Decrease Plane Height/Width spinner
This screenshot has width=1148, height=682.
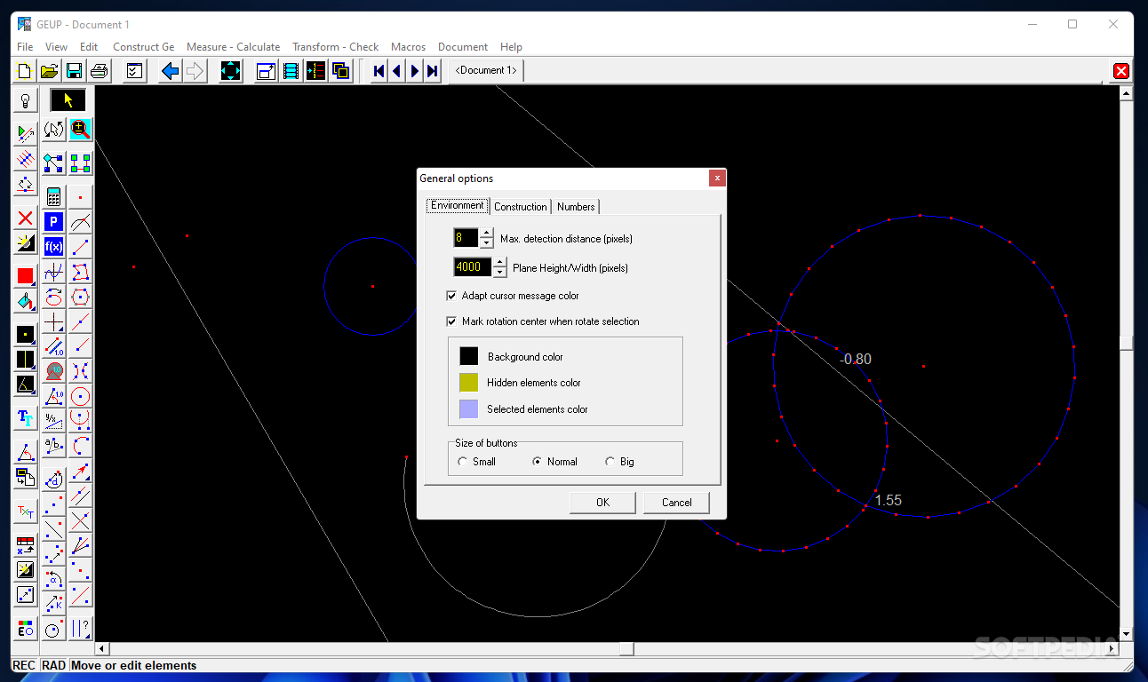499,273
